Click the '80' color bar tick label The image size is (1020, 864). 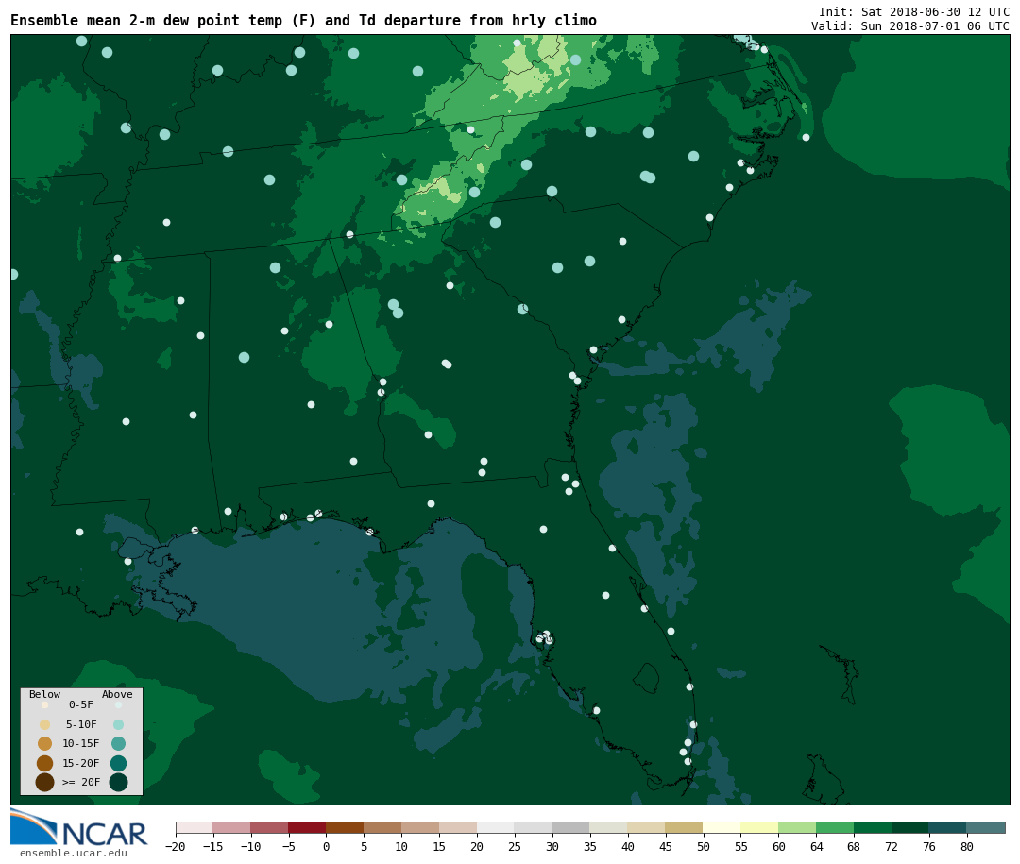point(967,846)
